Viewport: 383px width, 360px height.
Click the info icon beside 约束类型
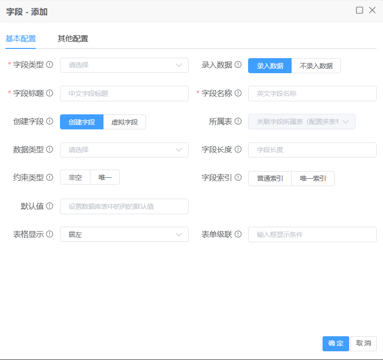point(49,177)
